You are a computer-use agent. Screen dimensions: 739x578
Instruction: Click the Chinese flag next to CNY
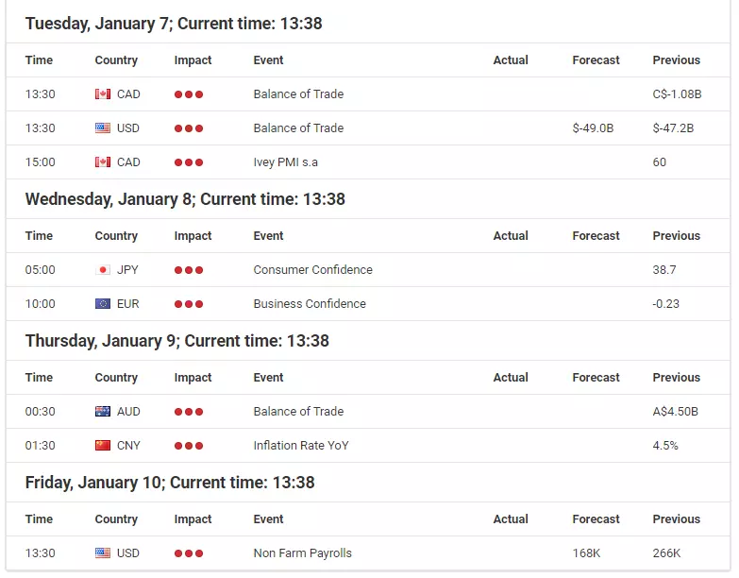coord(103,446)
